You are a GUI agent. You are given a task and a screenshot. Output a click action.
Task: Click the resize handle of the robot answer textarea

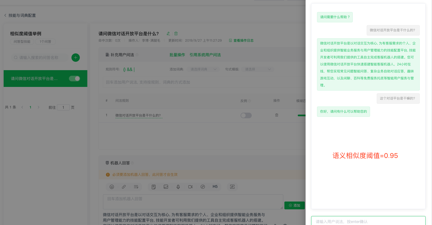[x=281, y=207]
